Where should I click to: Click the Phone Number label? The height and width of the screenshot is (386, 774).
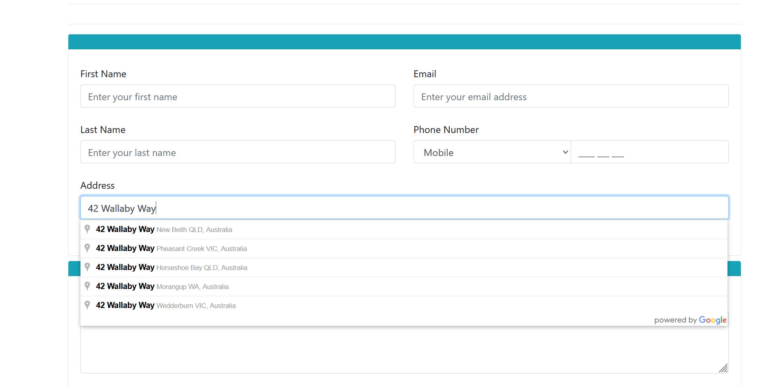pyautogui.click(x=446, y=130)
